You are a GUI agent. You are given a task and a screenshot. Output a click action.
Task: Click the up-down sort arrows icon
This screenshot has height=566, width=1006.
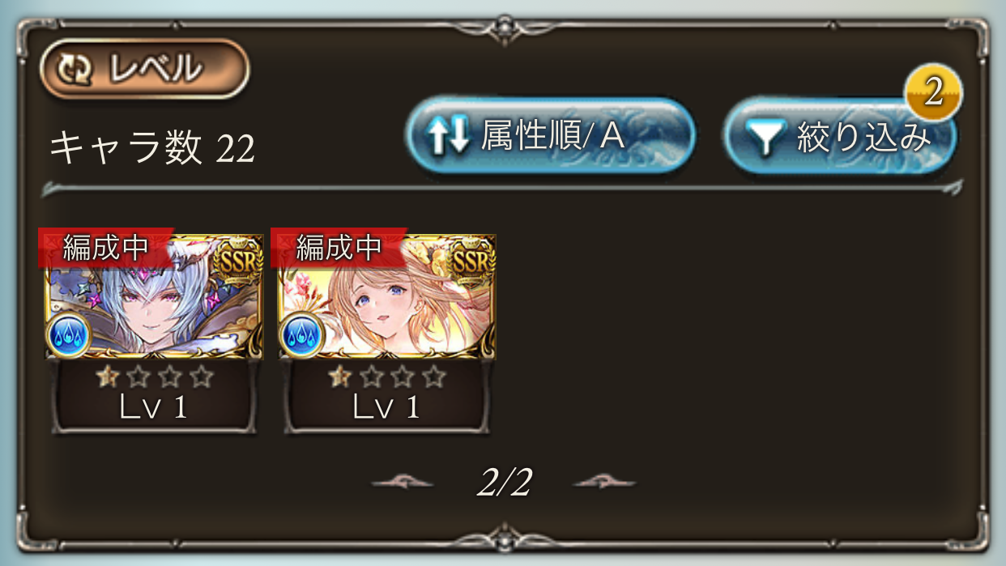pyautogui.click(x=448, y=138)
